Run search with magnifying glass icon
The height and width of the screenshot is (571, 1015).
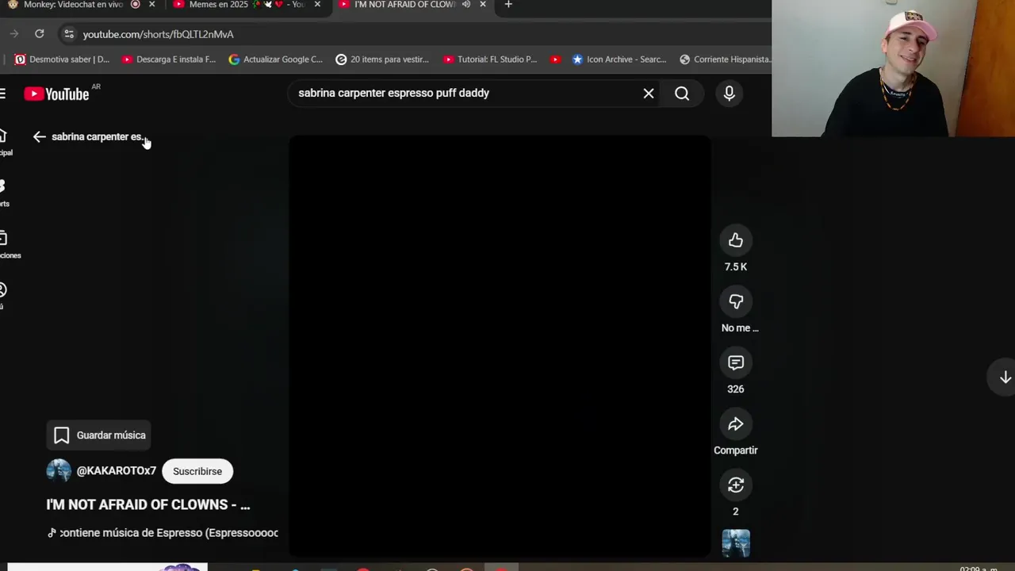pyautogui.click(x=682, y=93)
